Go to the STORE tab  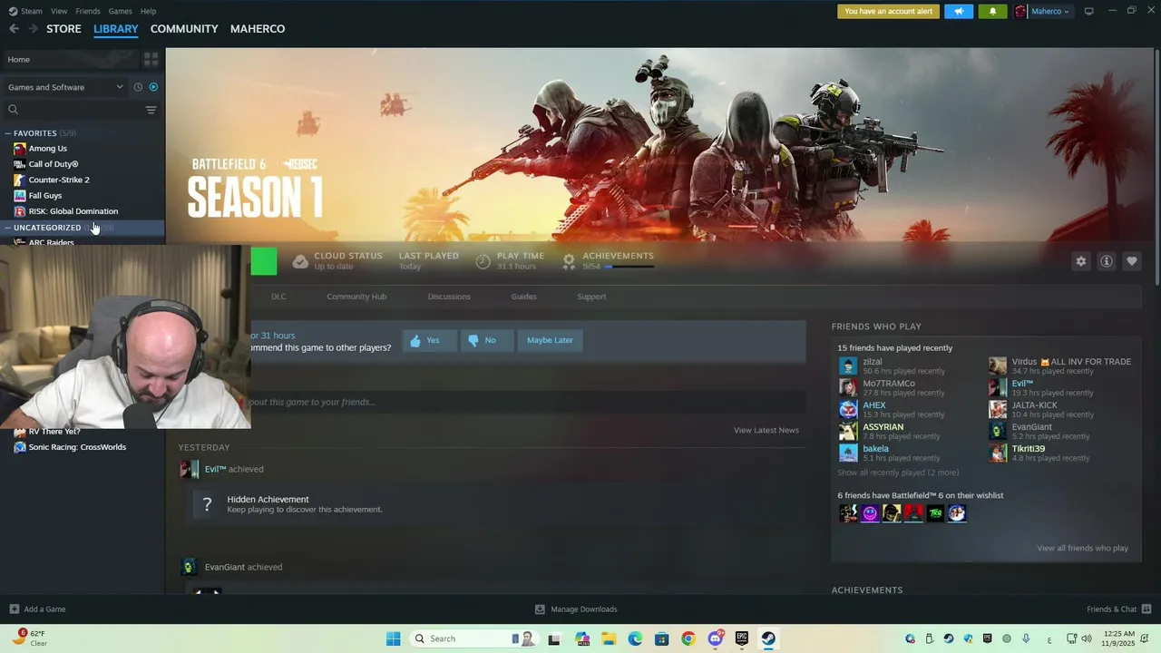[63, 29]
